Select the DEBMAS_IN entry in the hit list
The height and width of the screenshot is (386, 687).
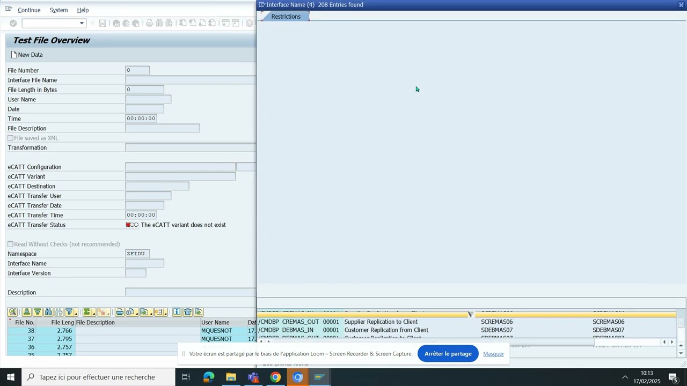[298, 330]
